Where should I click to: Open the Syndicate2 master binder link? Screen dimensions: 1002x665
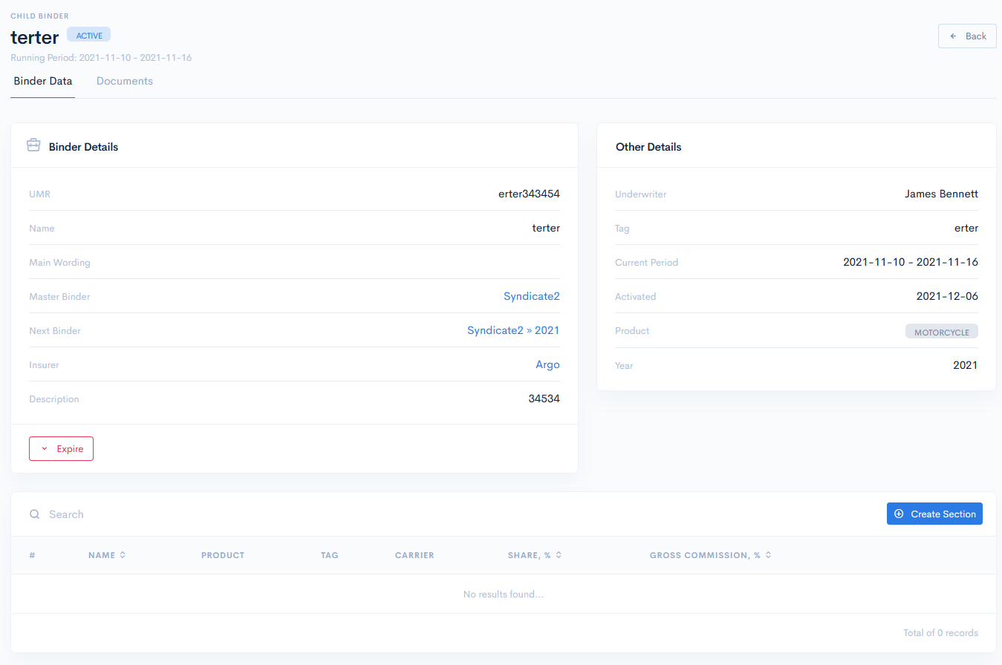531,296
